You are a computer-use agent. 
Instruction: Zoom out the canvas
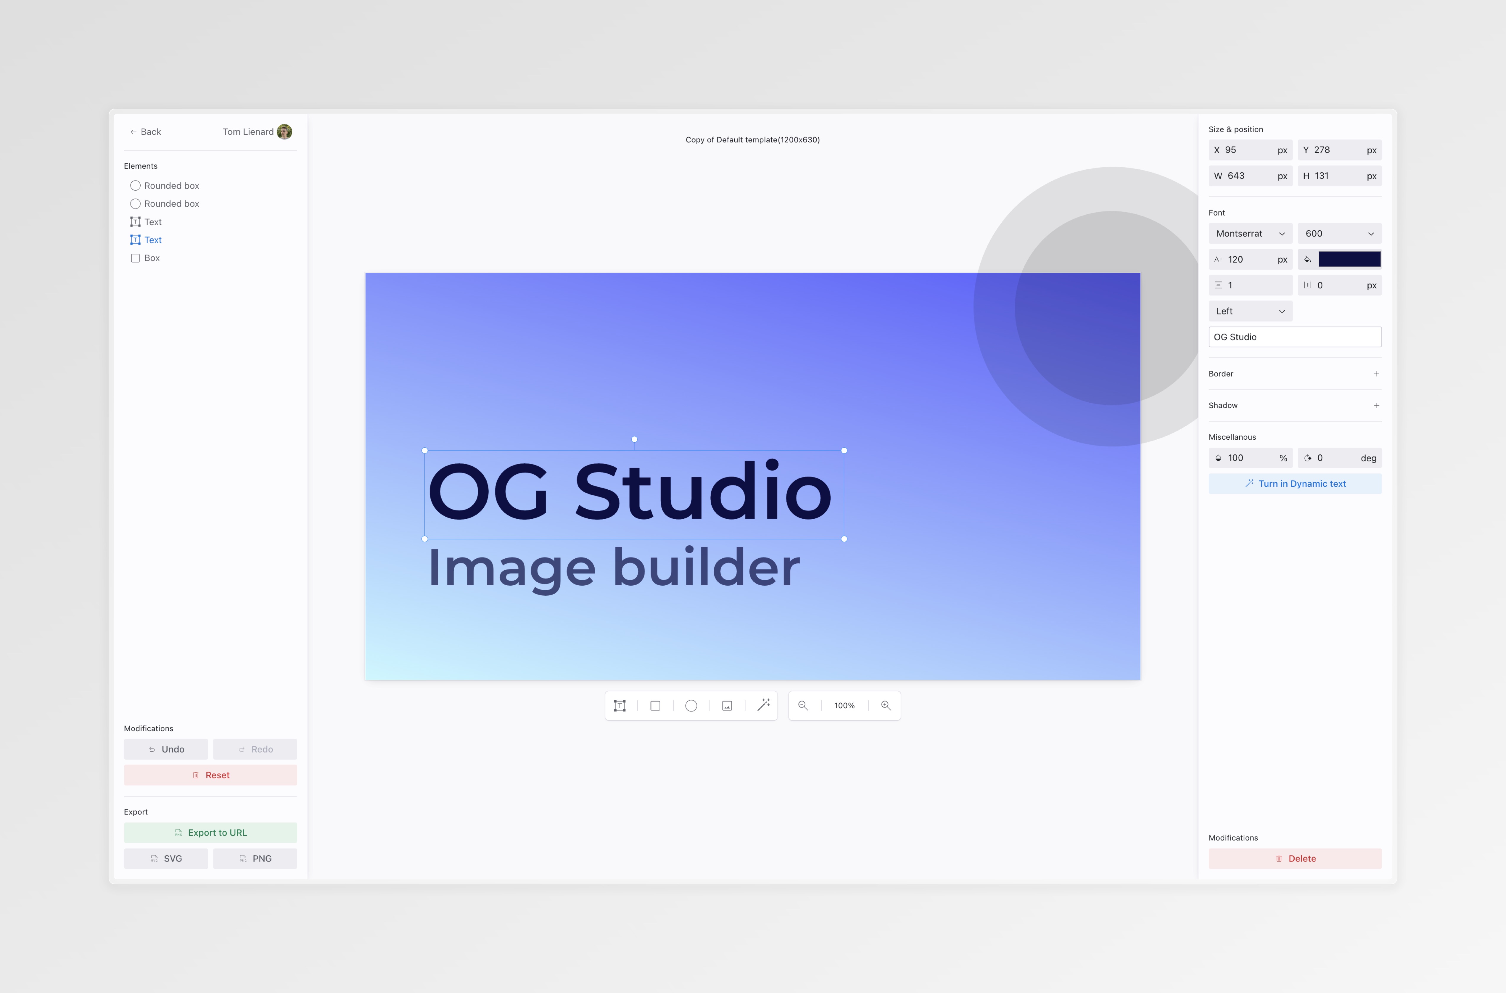pyautogui.click(x=803, y=706)
